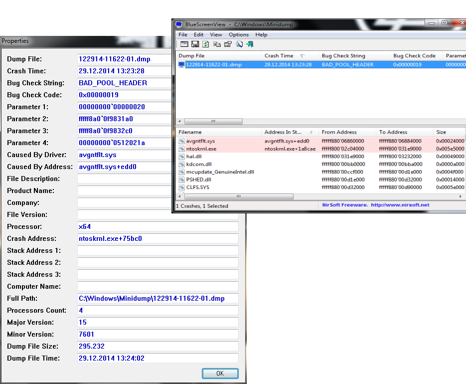Screen dimensions: 466x384
Task: Click the Processor field showing x64
Action: (158, 226)
